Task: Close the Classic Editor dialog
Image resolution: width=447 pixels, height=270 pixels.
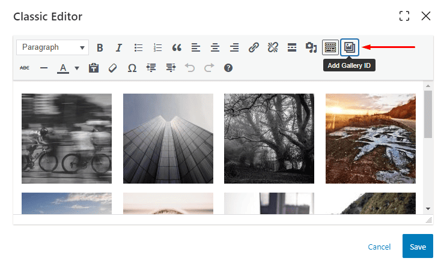Action: click(x=426, y=16)
